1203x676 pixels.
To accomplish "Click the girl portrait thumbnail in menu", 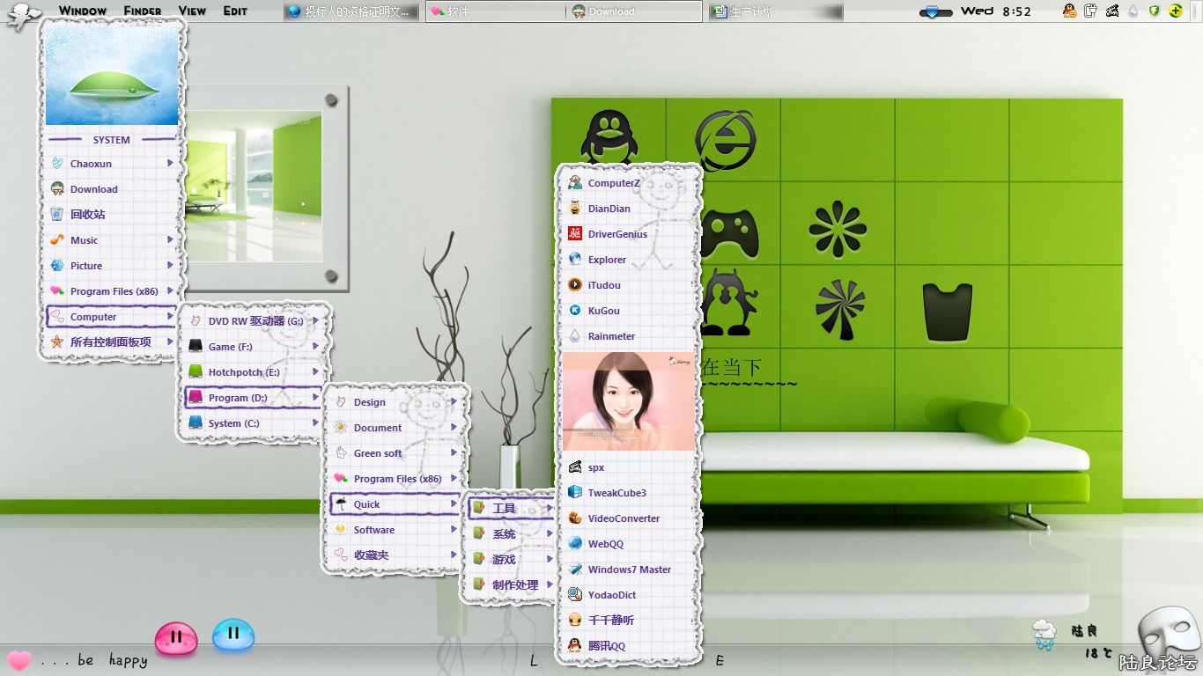I will [629, 401].
